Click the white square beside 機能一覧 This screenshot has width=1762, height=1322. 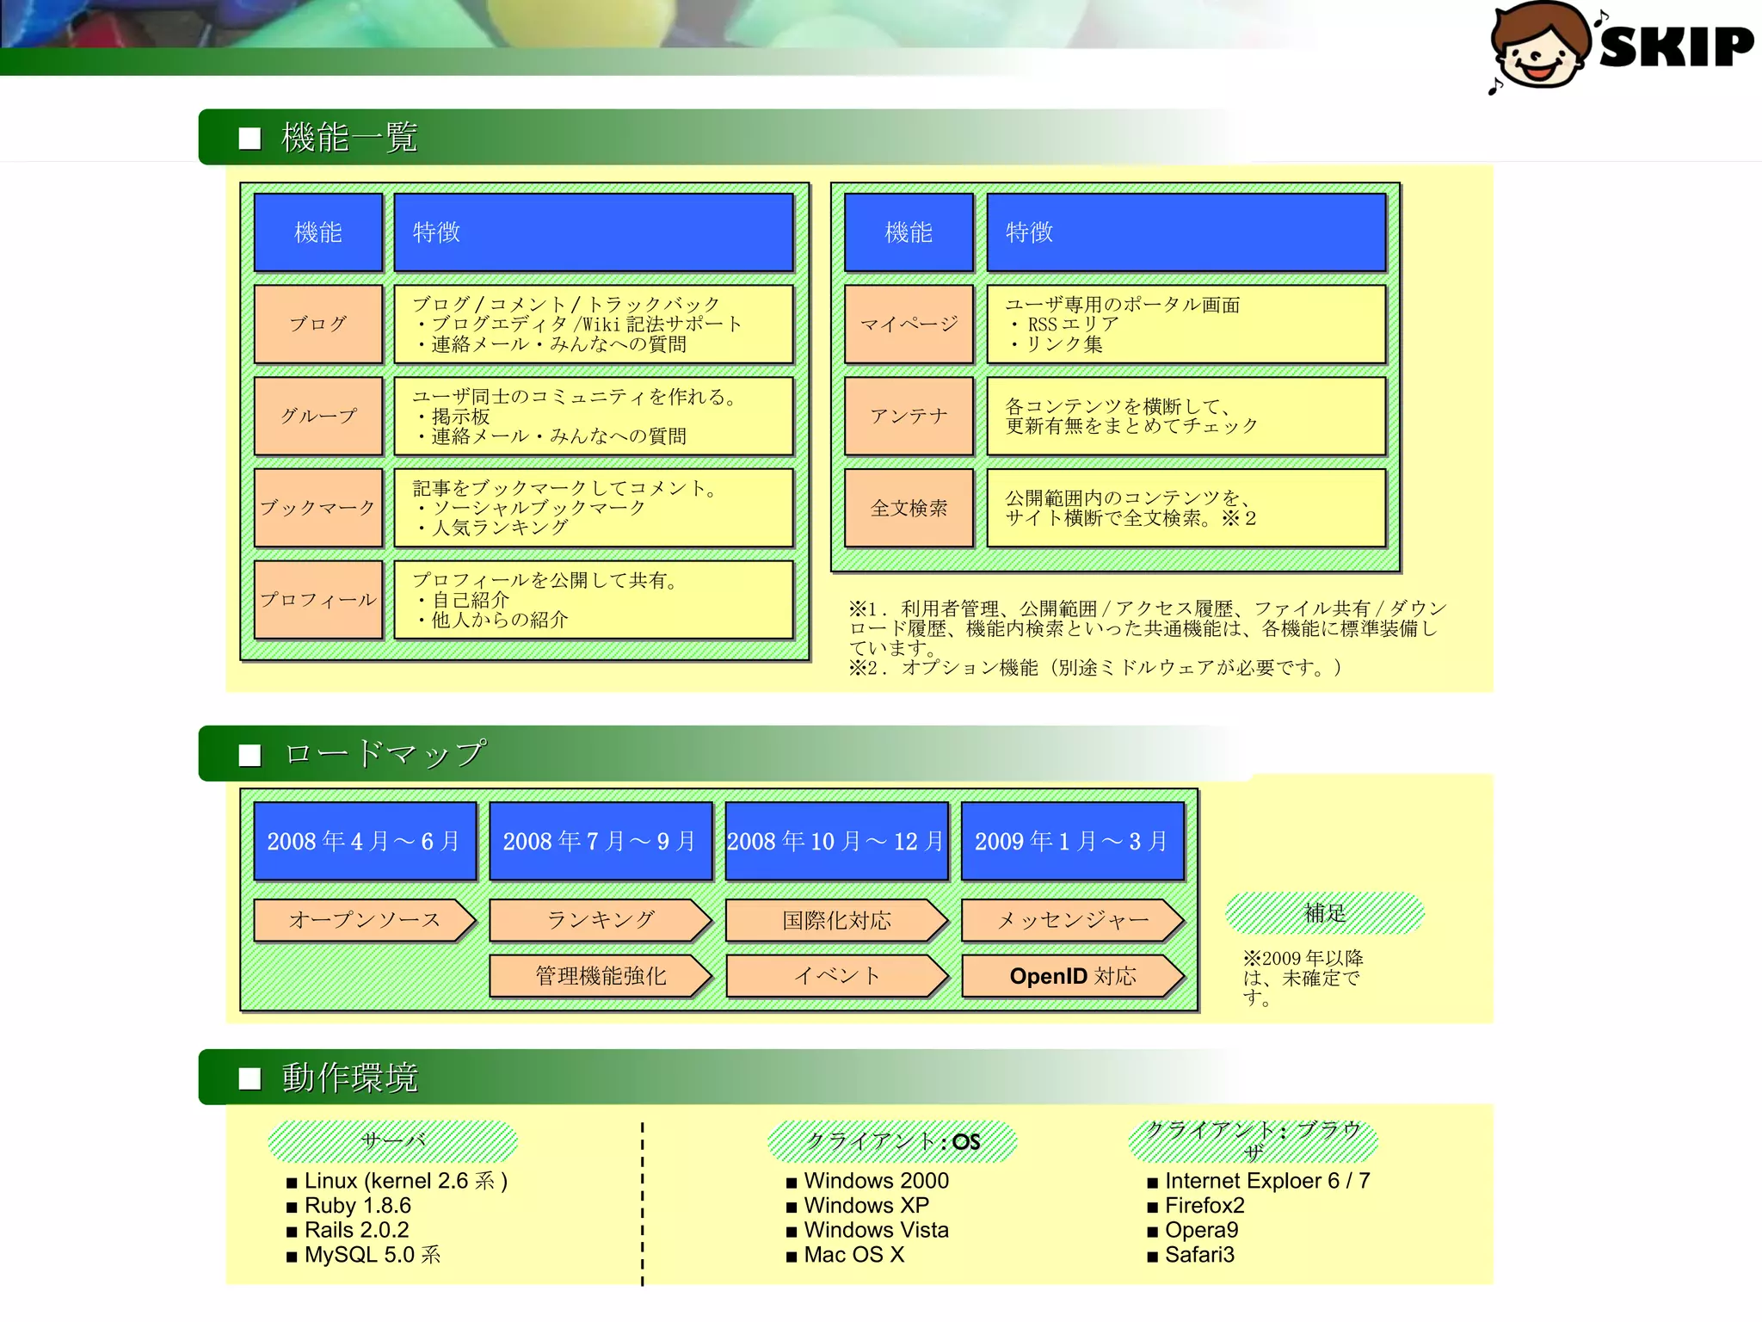pyautogui.click(x=250, y=139)
